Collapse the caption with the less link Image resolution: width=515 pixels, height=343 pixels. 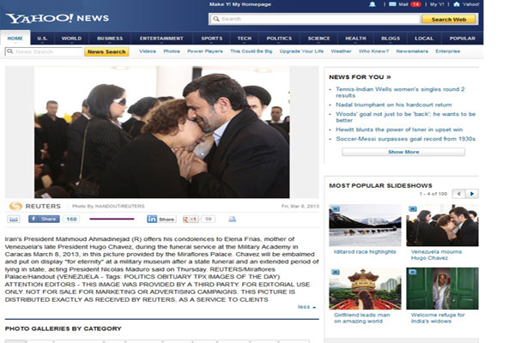pyautogui.click(x=306, y=306)
